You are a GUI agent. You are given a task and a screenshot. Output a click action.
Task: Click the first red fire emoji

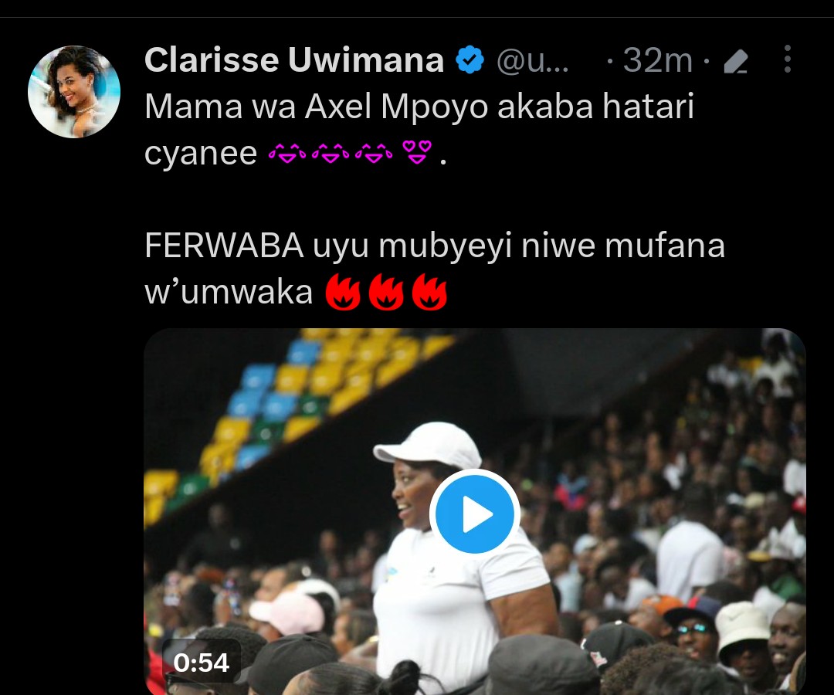pyautogui.click(x=343, y=291)
